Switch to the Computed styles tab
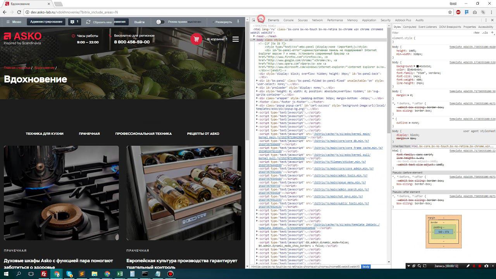Image resolution: width=496 pixels, height=279 pixels. (x=410, y=27)
